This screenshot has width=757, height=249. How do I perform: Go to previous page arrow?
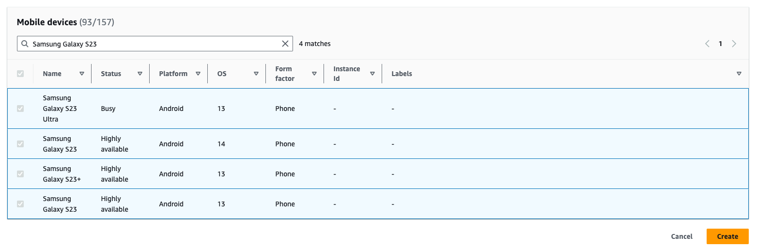point(707,44)
